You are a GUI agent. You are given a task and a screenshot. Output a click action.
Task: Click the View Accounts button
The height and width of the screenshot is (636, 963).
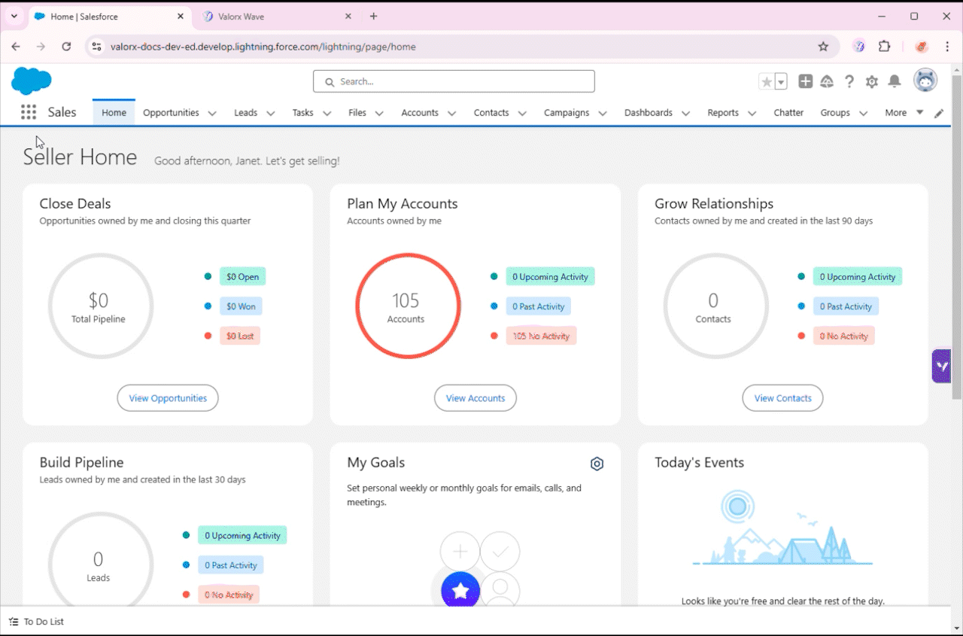tap(475, 398)
